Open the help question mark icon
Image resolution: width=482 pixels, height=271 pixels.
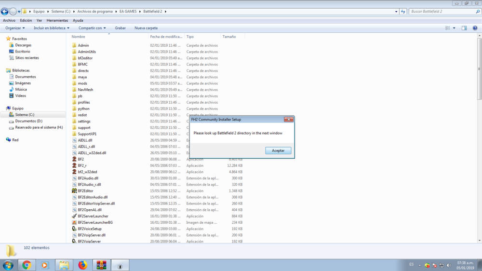[475, 28]
